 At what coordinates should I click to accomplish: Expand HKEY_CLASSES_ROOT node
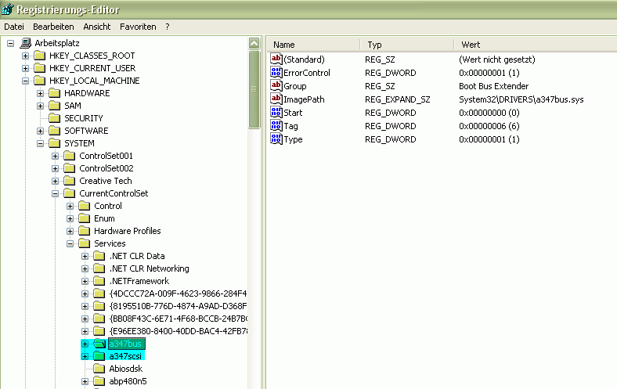click(26, 56)
